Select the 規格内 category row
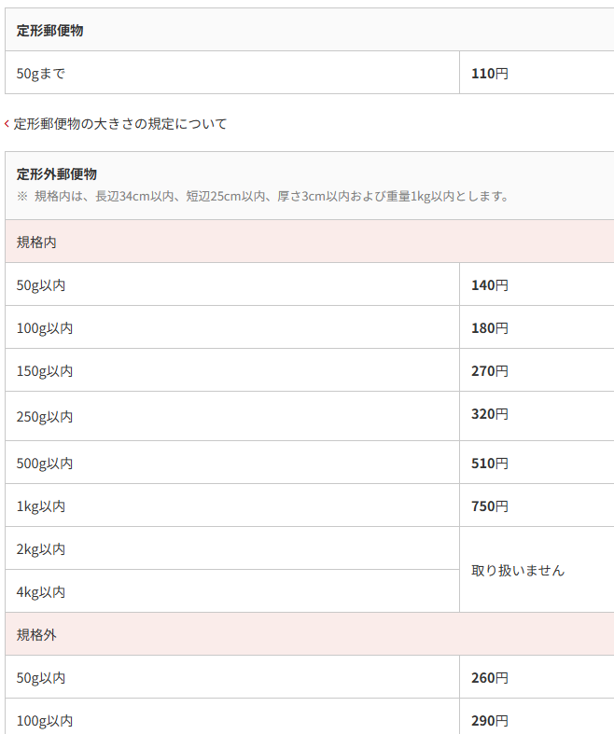 pyautogui.click(x=37, y=242)
